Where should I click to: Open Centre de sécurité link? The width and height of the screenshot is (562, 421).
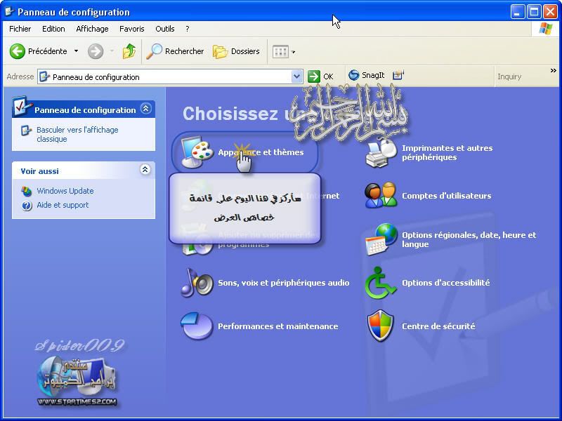[x=438, y=326]
